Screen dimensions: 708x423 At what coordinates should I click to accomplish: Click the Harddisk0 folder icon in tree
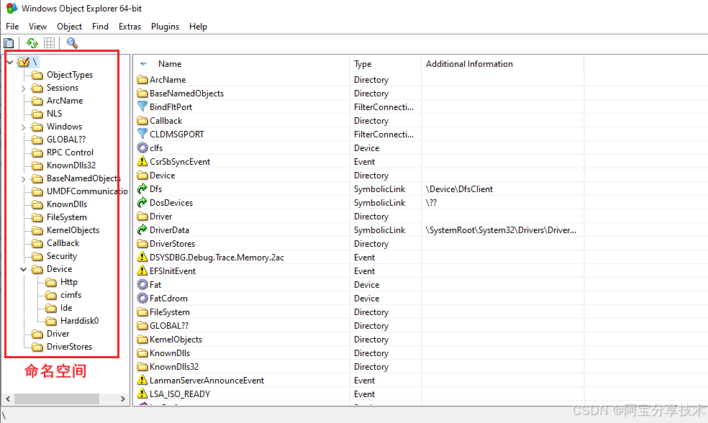[x=51, y=321]
